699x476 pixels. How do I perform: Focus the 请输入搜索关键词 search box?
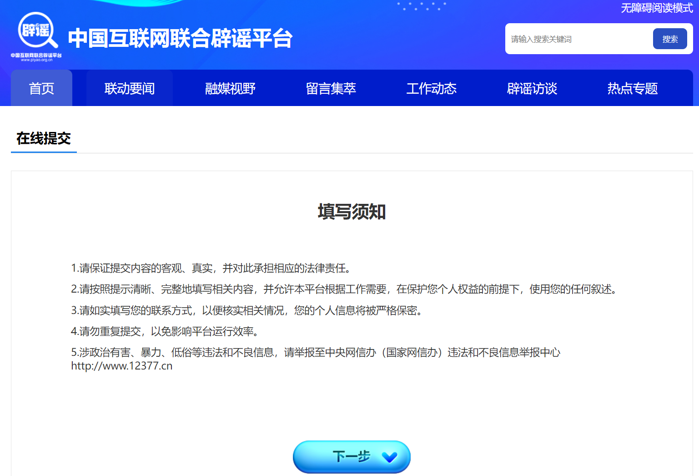tap(578, 39)
